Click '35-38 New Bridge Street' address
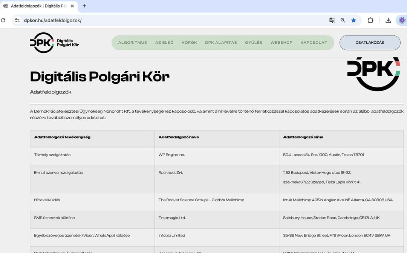Image resolution: width=407 pixels, height=253 pixels. tap(337, 236)
